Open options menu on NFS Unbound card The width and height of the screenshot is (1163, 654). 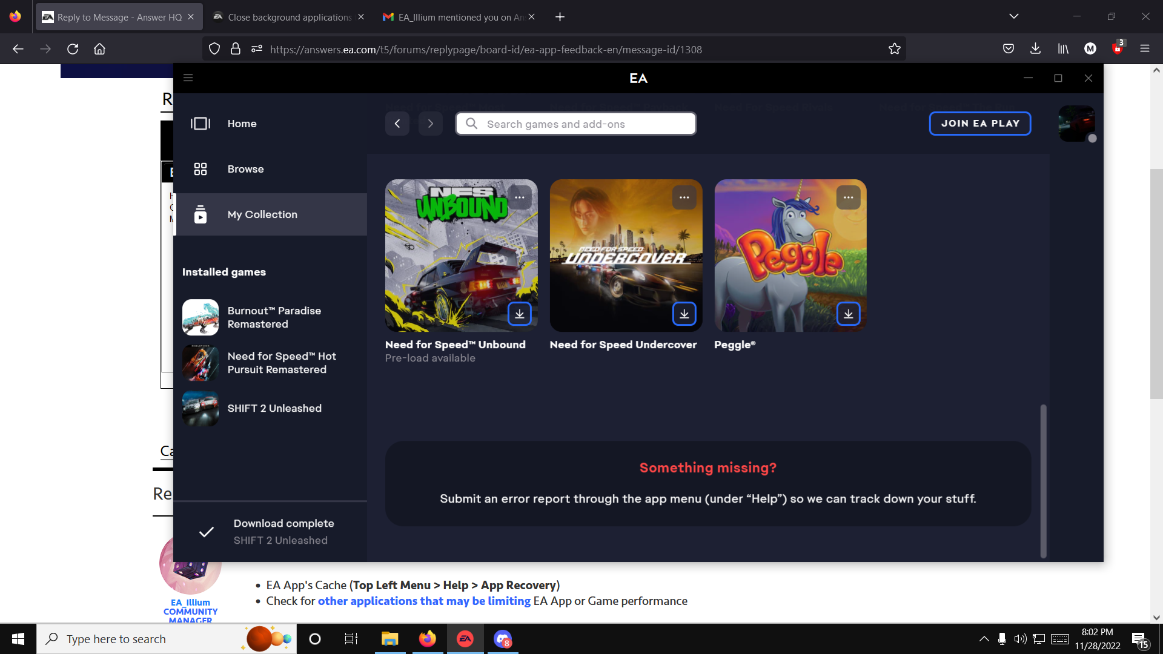tap(520, 197)
